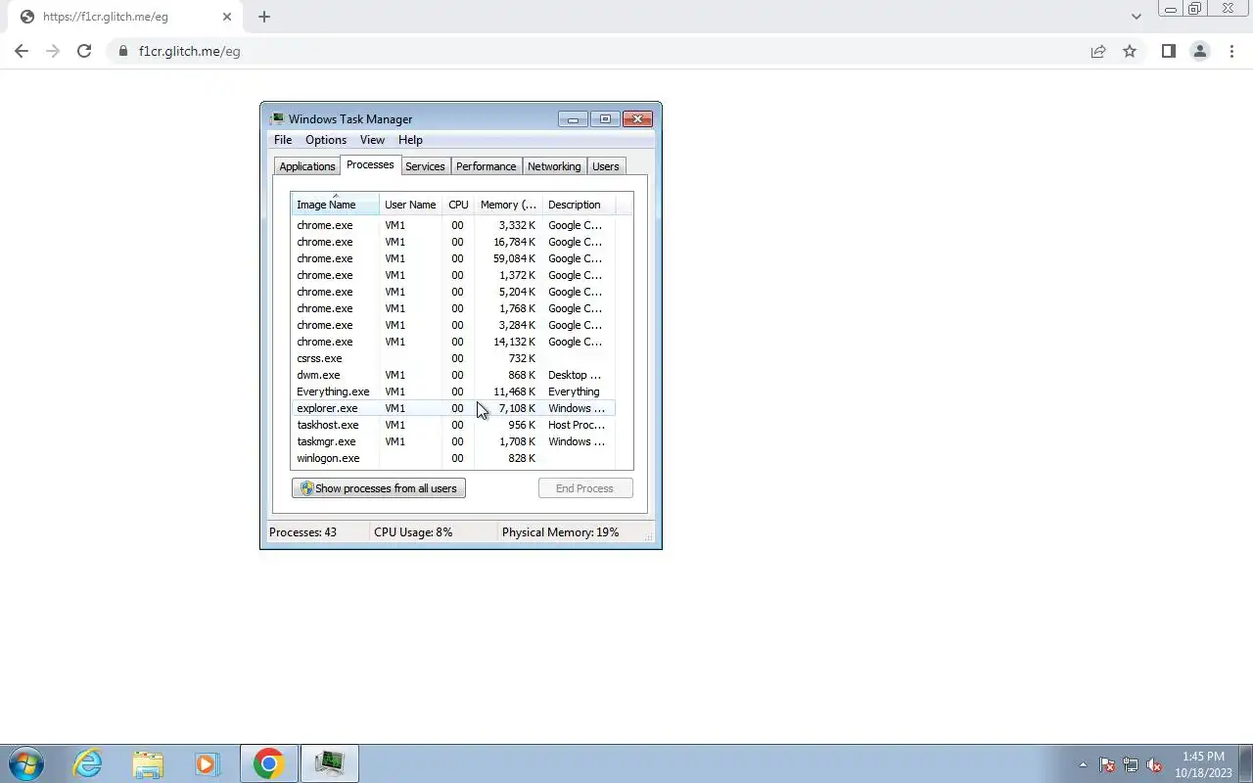Screen dimensions: 1253x783
Task: Click the Chrome back arrow icon
Action: [22, 51]
